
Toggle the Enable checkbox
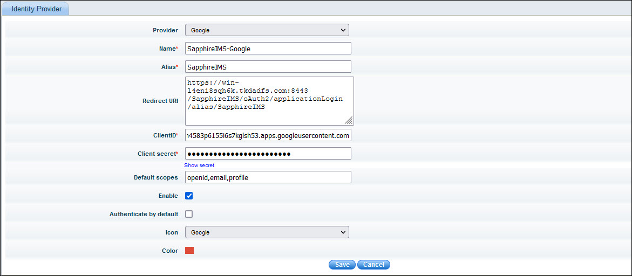click(x=189, y=196)
